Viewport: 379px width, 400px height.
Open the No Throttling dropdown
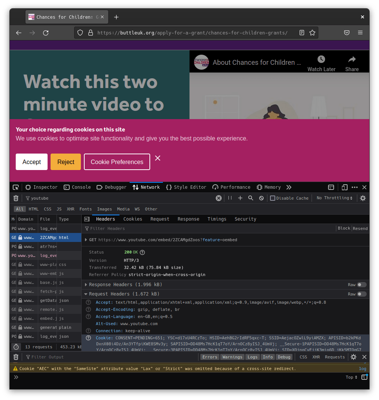pyautogui.click(x=334, y=198)
